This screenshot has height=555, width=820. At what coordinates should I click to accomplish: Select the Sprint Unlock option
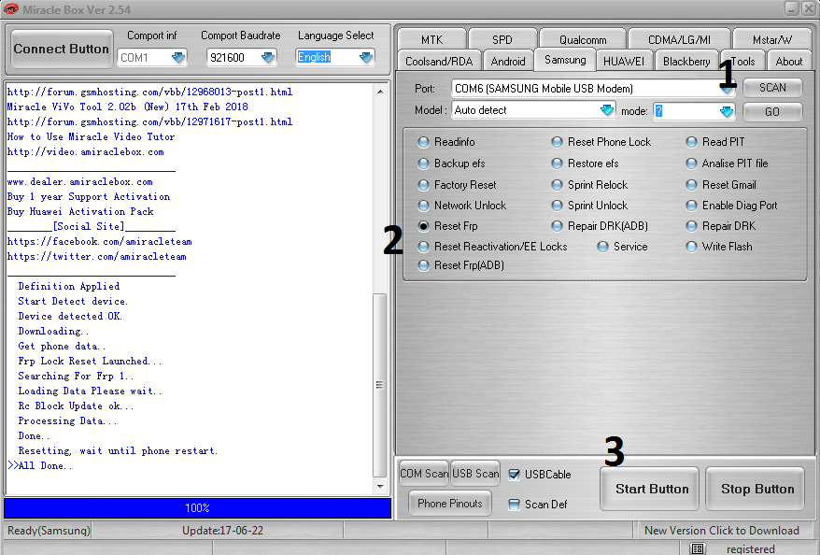pyautogui.click(x=558, y=205)
